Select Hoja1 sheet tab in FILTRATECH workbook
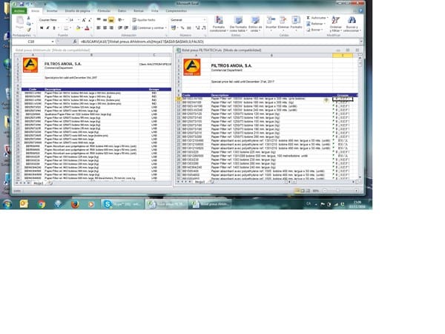Viewport: 445px width, 334px height. click(200, 182)
